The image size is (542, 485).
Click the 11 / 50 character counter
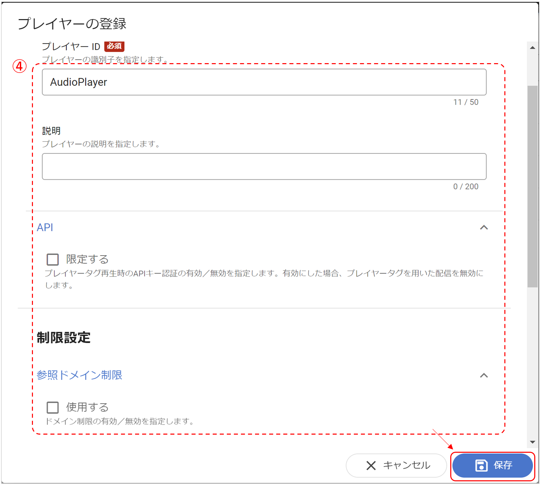(x=466, y=102)
